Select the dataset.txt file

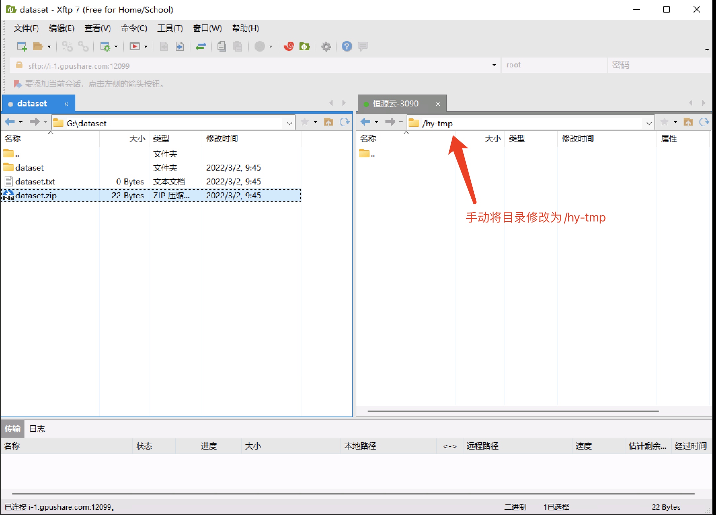coord(35,181)
